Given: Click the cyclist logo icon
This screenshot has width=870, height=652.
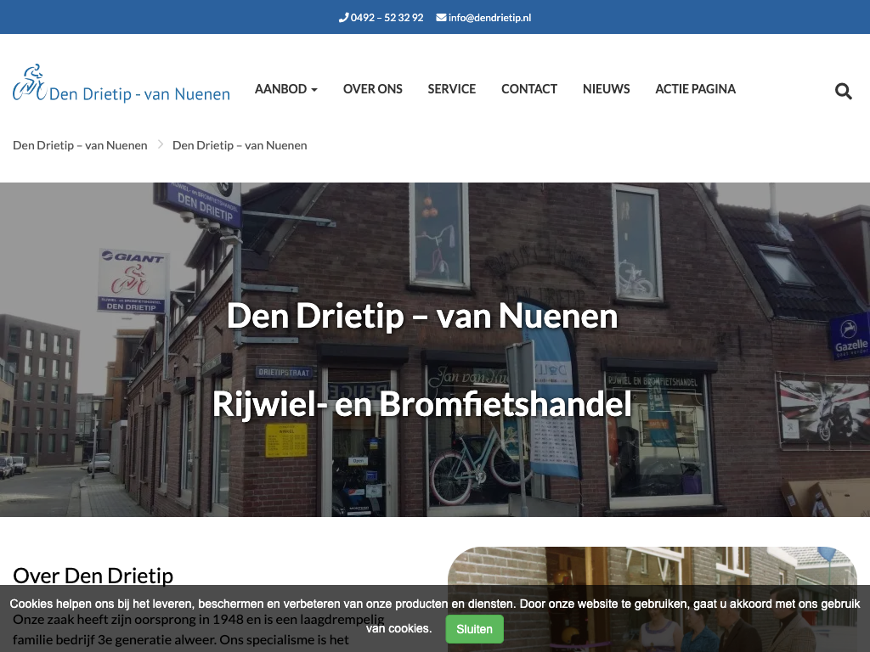Looking at the screenshot, I should [29, 83].
